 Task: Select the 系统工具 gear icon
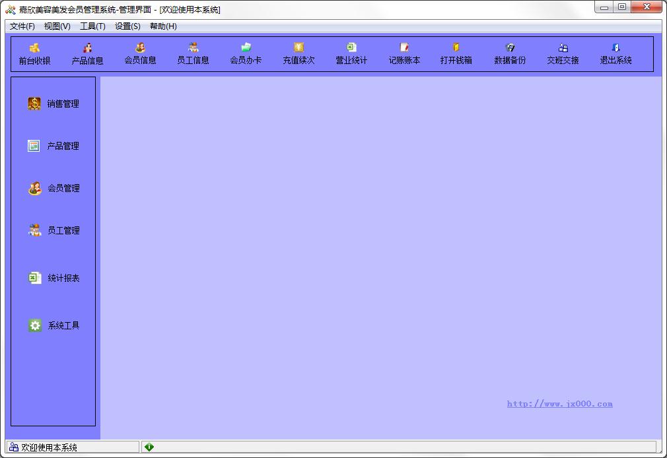(35, 325)
